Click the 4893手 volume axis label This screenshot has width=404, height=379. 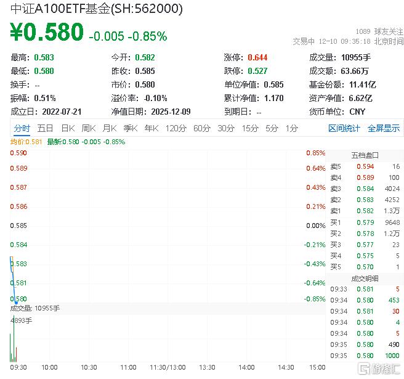click(x=22, y=320)
